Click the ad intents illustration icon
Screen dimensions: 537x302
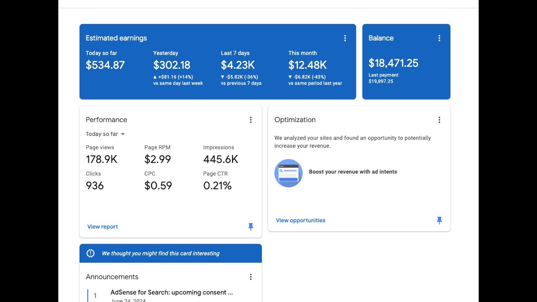tap(288, 173)
